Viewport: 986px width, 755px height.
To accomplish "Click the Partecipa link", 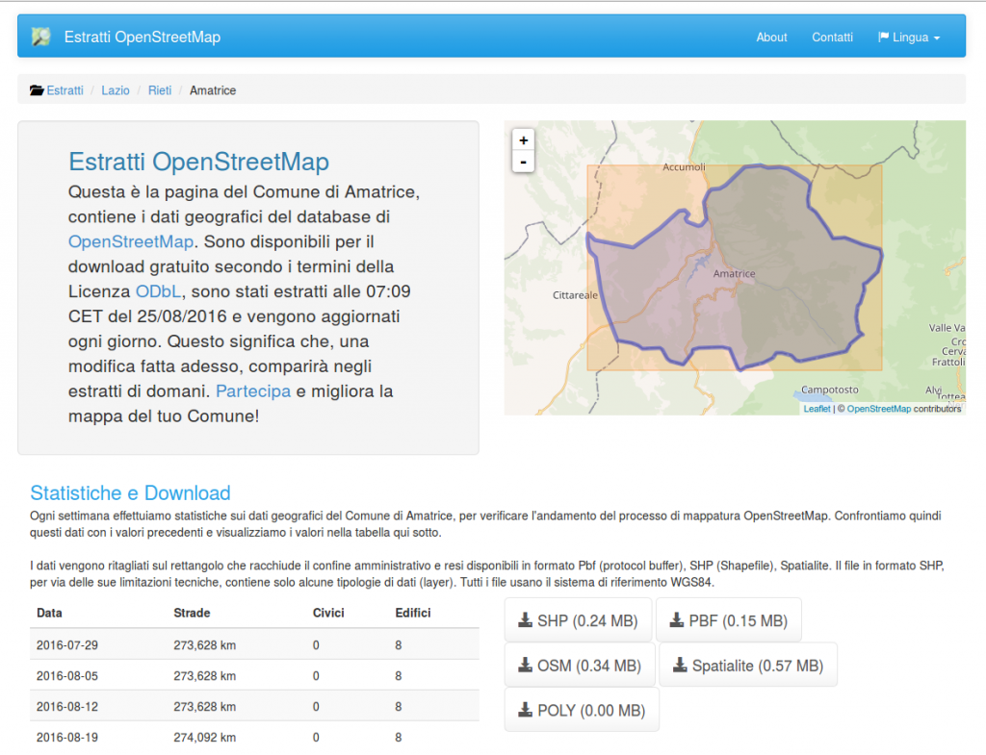I will pyautogui.click(x=253, y=390).
